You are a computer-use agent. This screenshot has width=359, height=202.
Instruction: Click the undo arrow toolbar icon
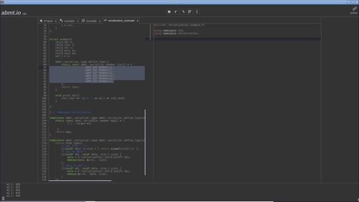pyautogui.click(x=176, y=11)
